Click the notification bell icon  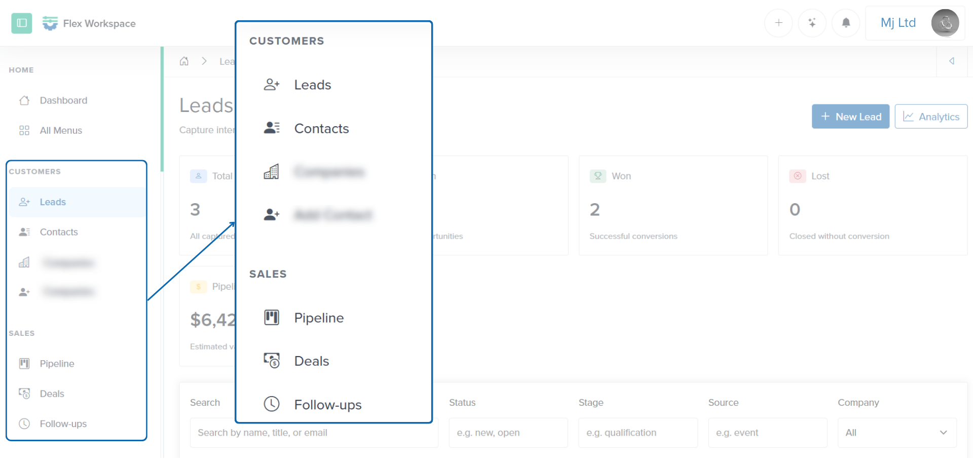point(845,23)
